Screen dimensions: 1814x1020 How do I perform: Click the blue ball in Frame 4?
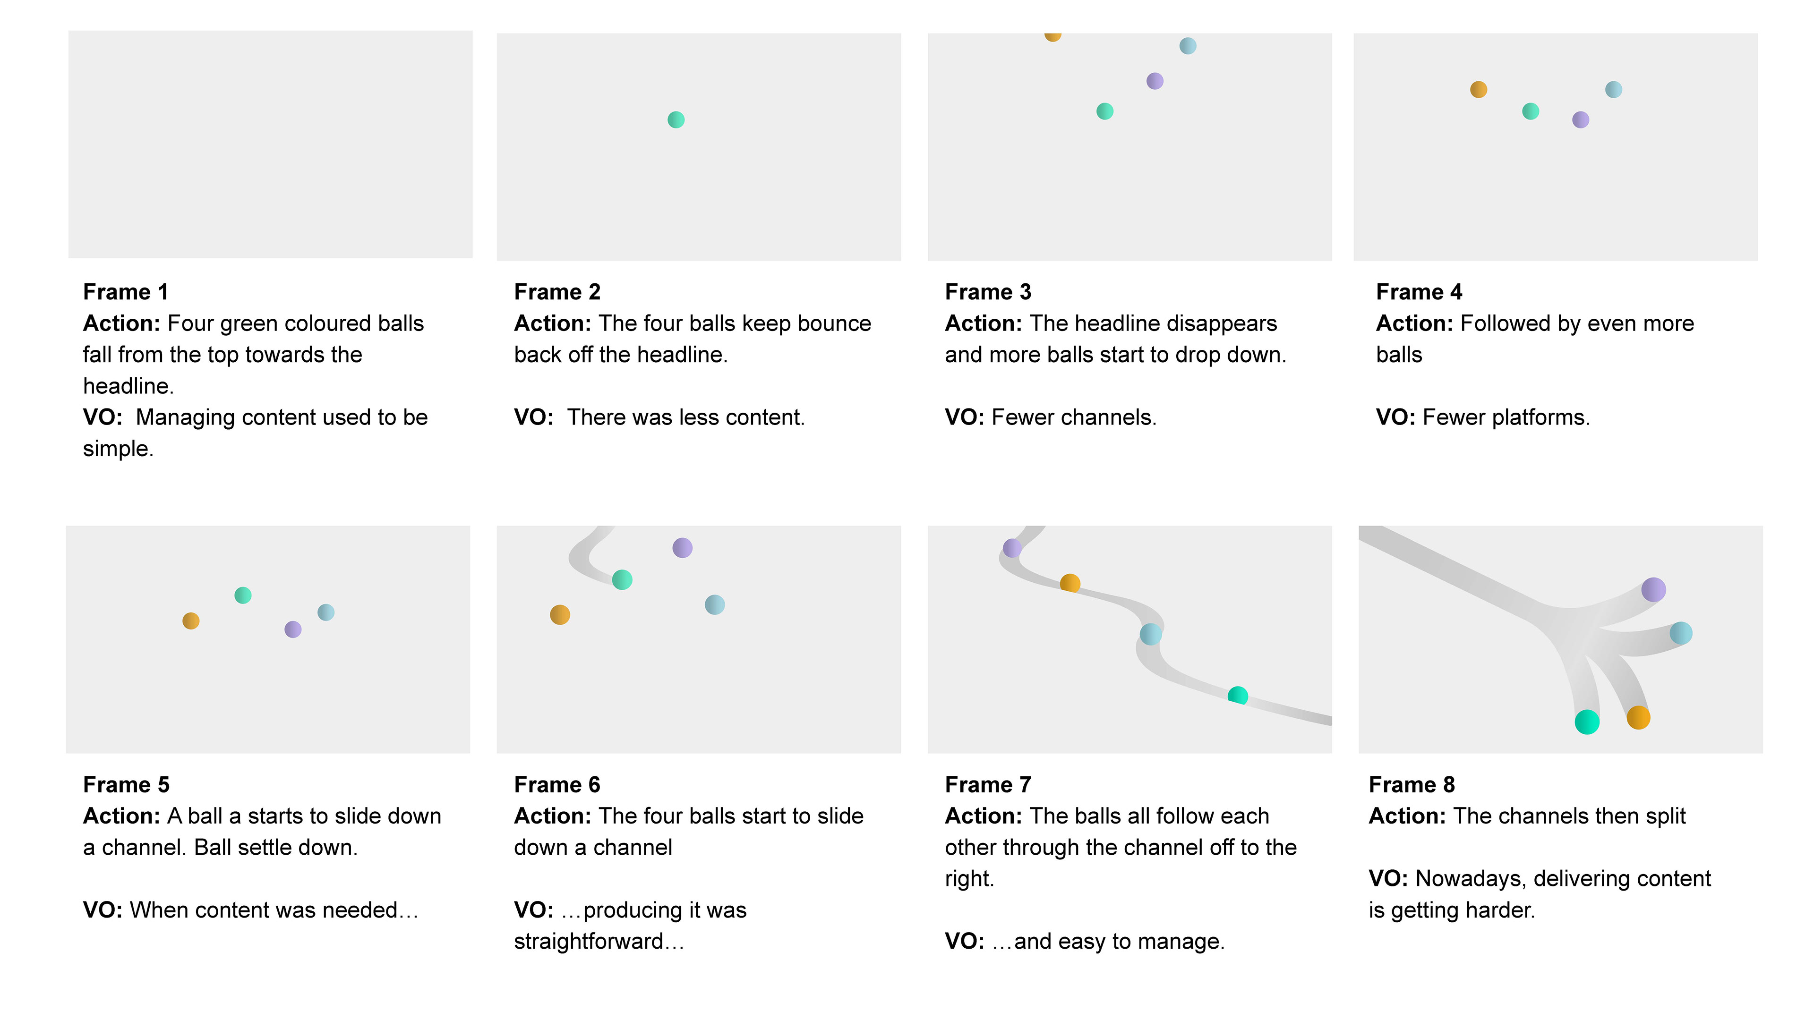1614,89
